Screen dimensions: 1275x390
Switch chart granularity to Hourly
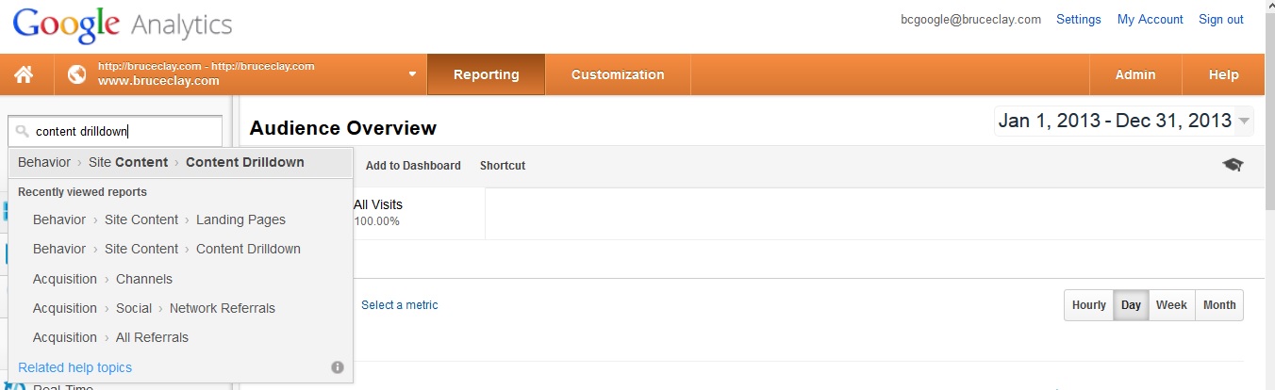click(x=1088, y=305)
